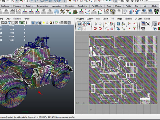
Task: Toggle high quality rendering gold sphere
Action: (51, 23)
